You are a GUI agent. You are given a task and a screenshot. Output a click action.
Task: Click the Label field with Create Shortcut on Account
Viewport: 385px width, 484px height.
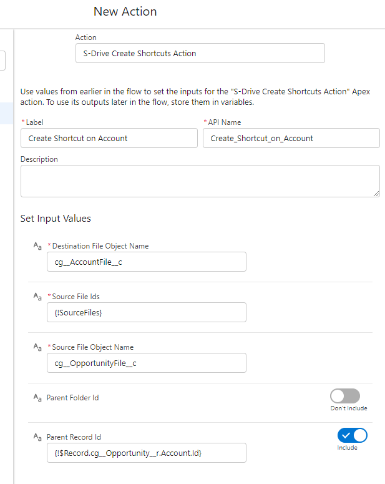click(x=109, y=138)
